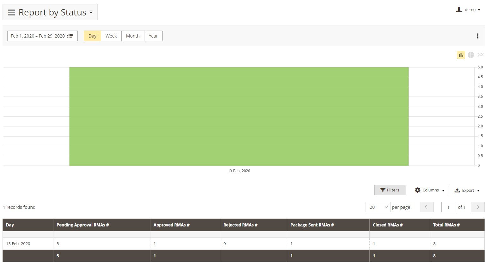
Task: Open the 20 per page dropdown
Action: tap(378, 207)
